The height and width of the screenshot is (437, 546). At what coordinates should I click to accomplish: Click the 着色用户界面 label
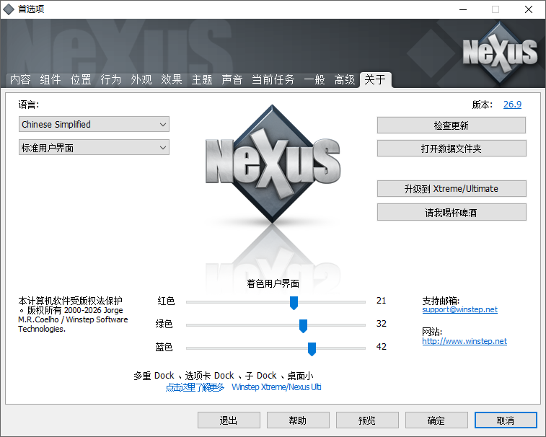click(273, 284)
